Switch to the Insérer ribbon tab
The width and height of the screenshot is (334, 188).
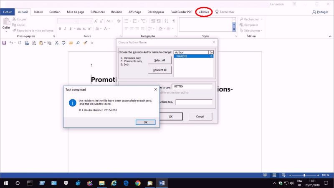click(38, 12)
